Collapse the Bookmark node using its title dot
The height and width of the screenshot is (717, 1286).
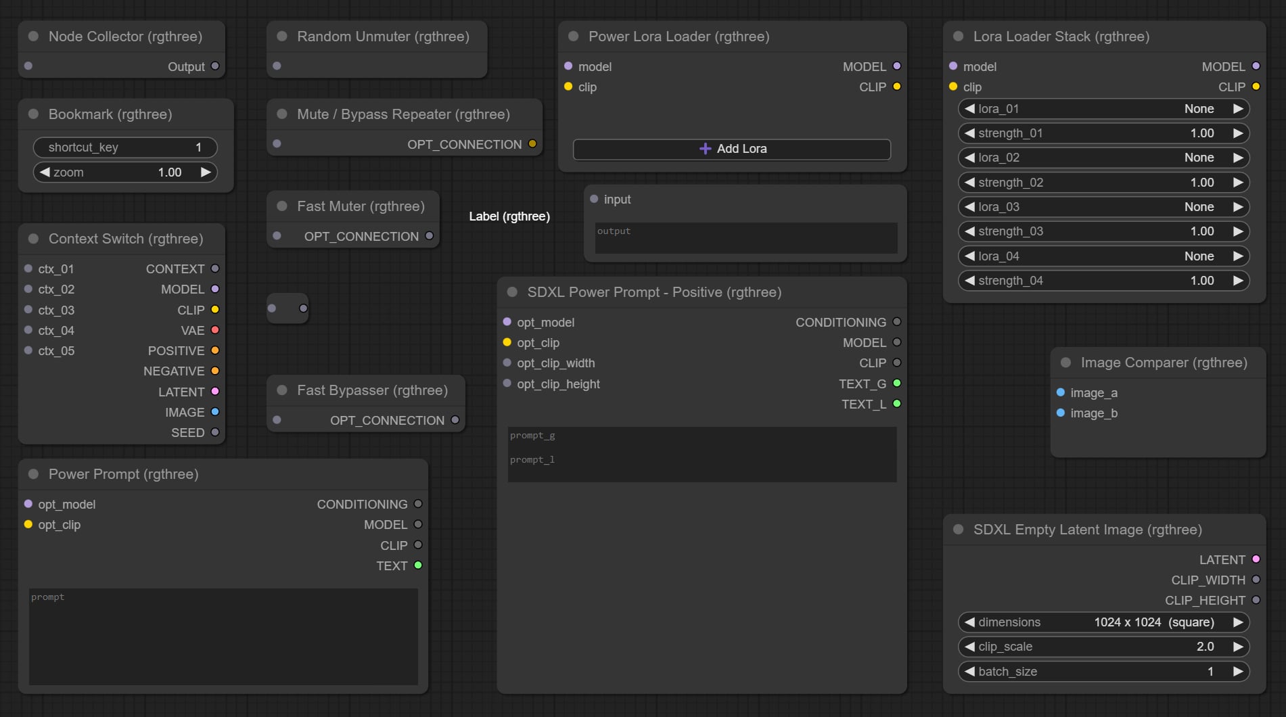pyautogui.click(x=33, y=114)
